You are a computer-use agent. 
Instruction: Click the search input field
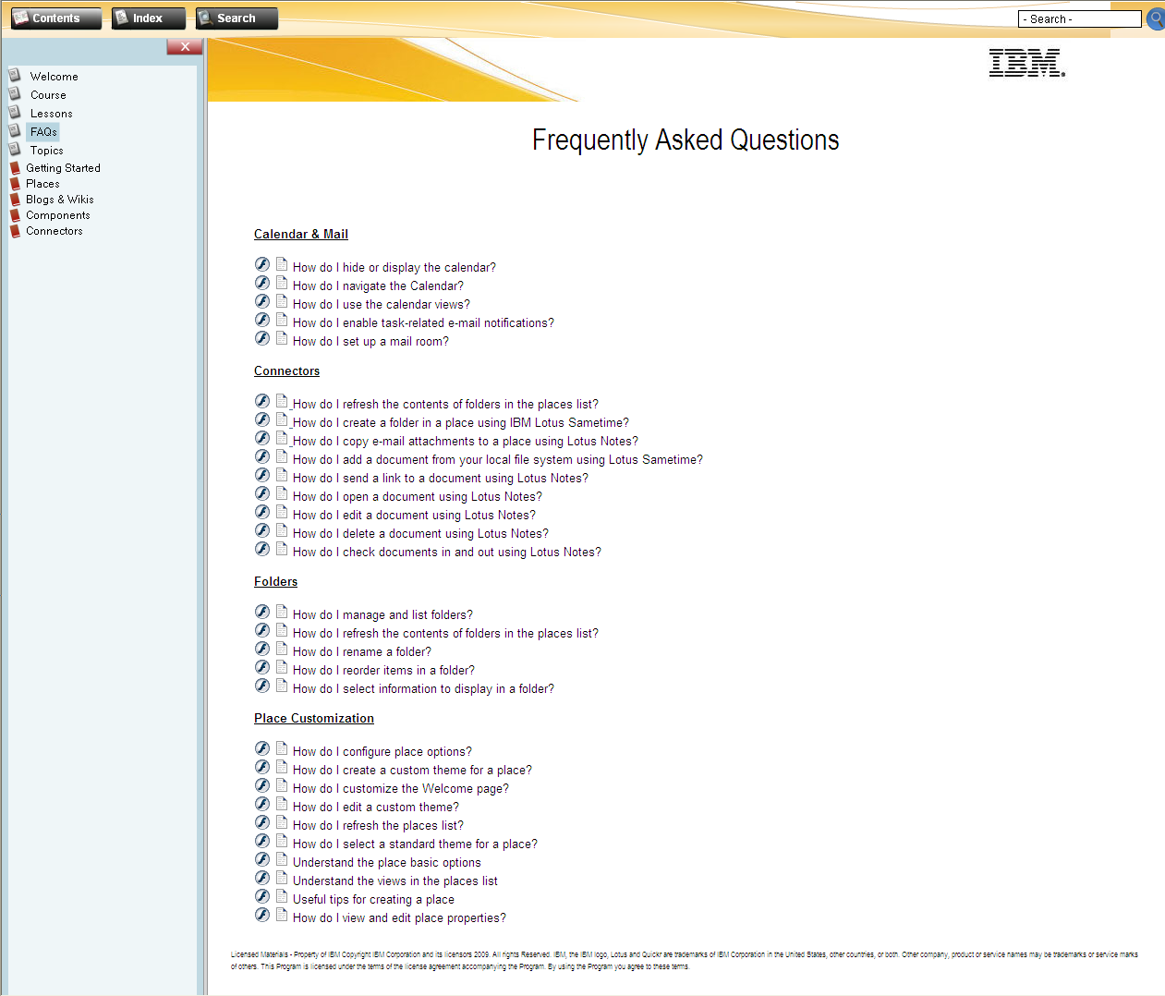tap(1079, 18)
